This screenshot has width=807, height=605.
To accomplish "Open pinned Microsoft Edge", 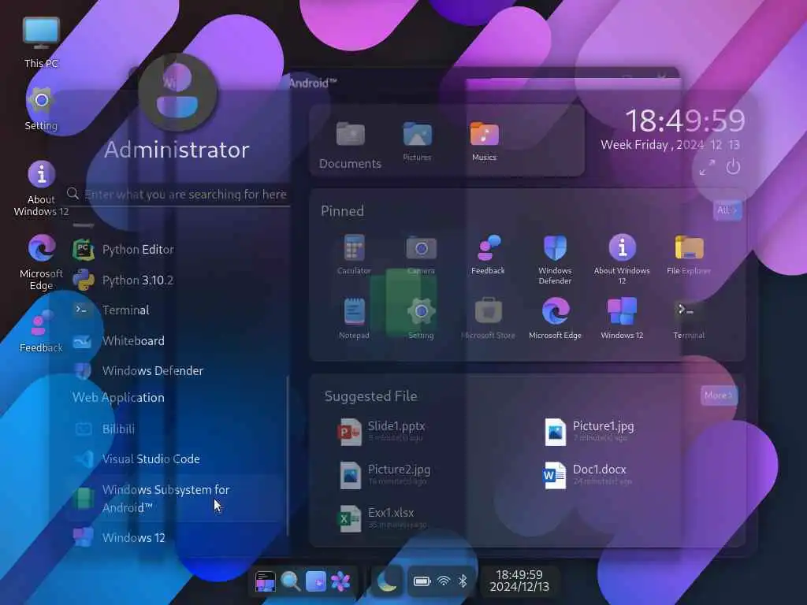I will click(x=555, y=318).
